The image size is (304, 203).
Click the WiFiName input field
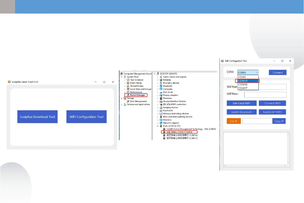(x=272, y=87)
